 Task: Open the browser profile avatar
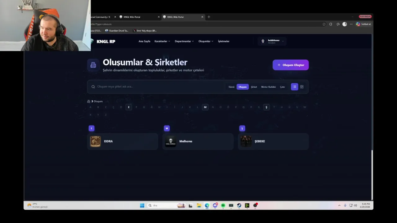click(x=345, y=24)
